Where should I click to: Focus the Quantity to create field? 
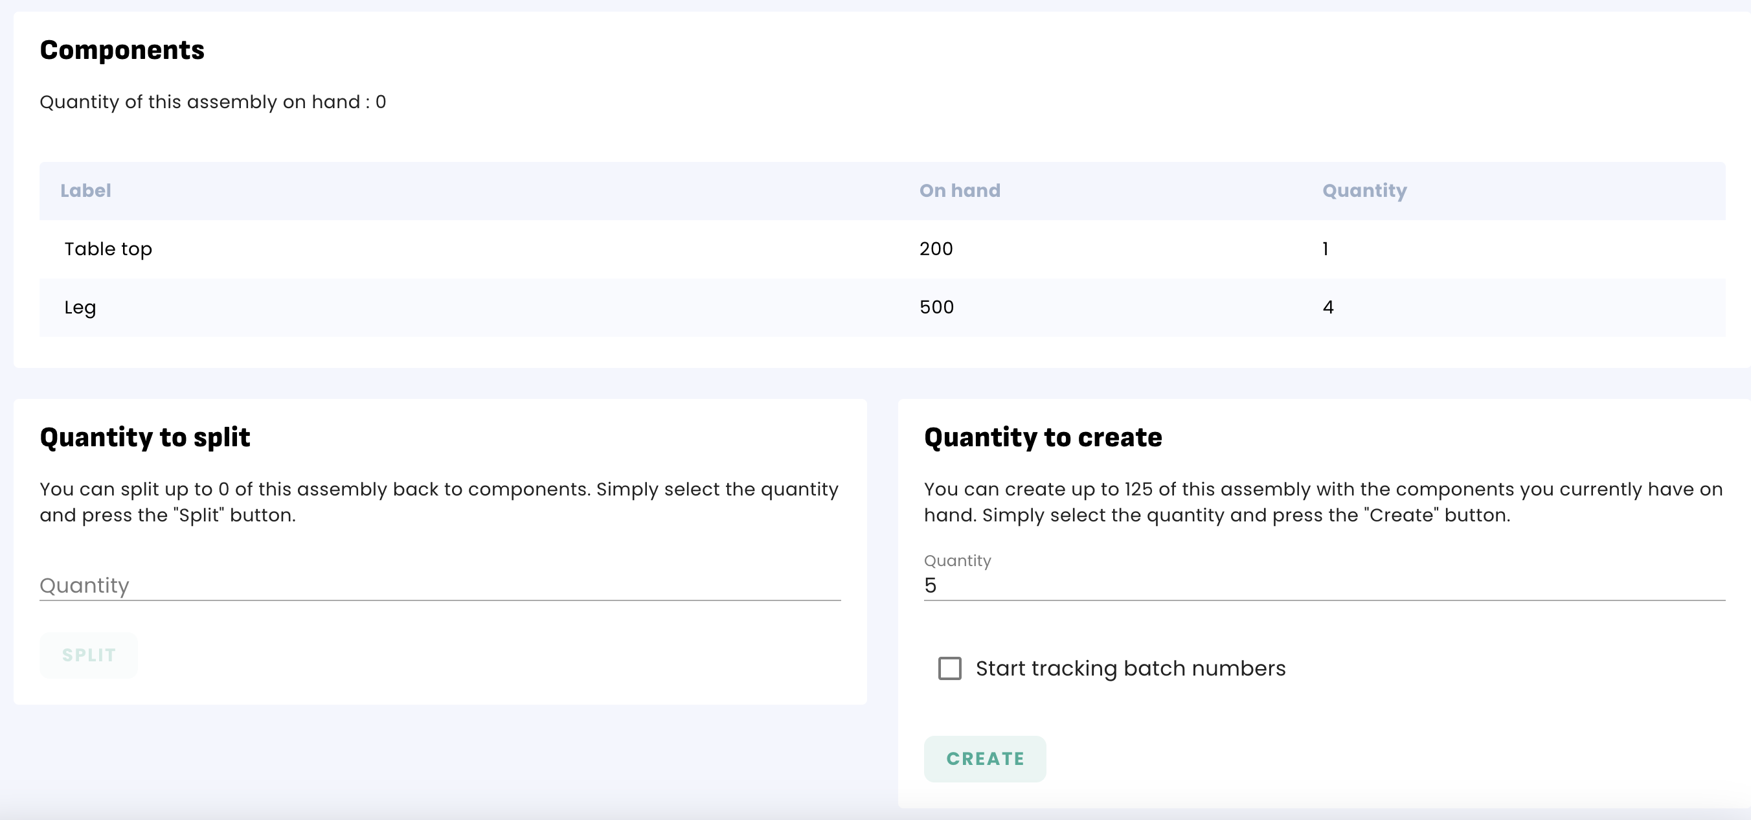pos(1323,586)
